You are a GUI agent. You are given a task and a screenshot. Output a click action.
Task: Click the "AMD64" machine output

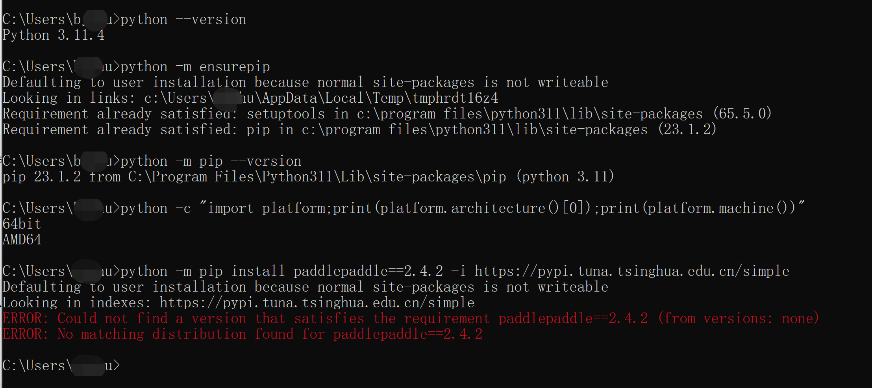pos(22,240)
